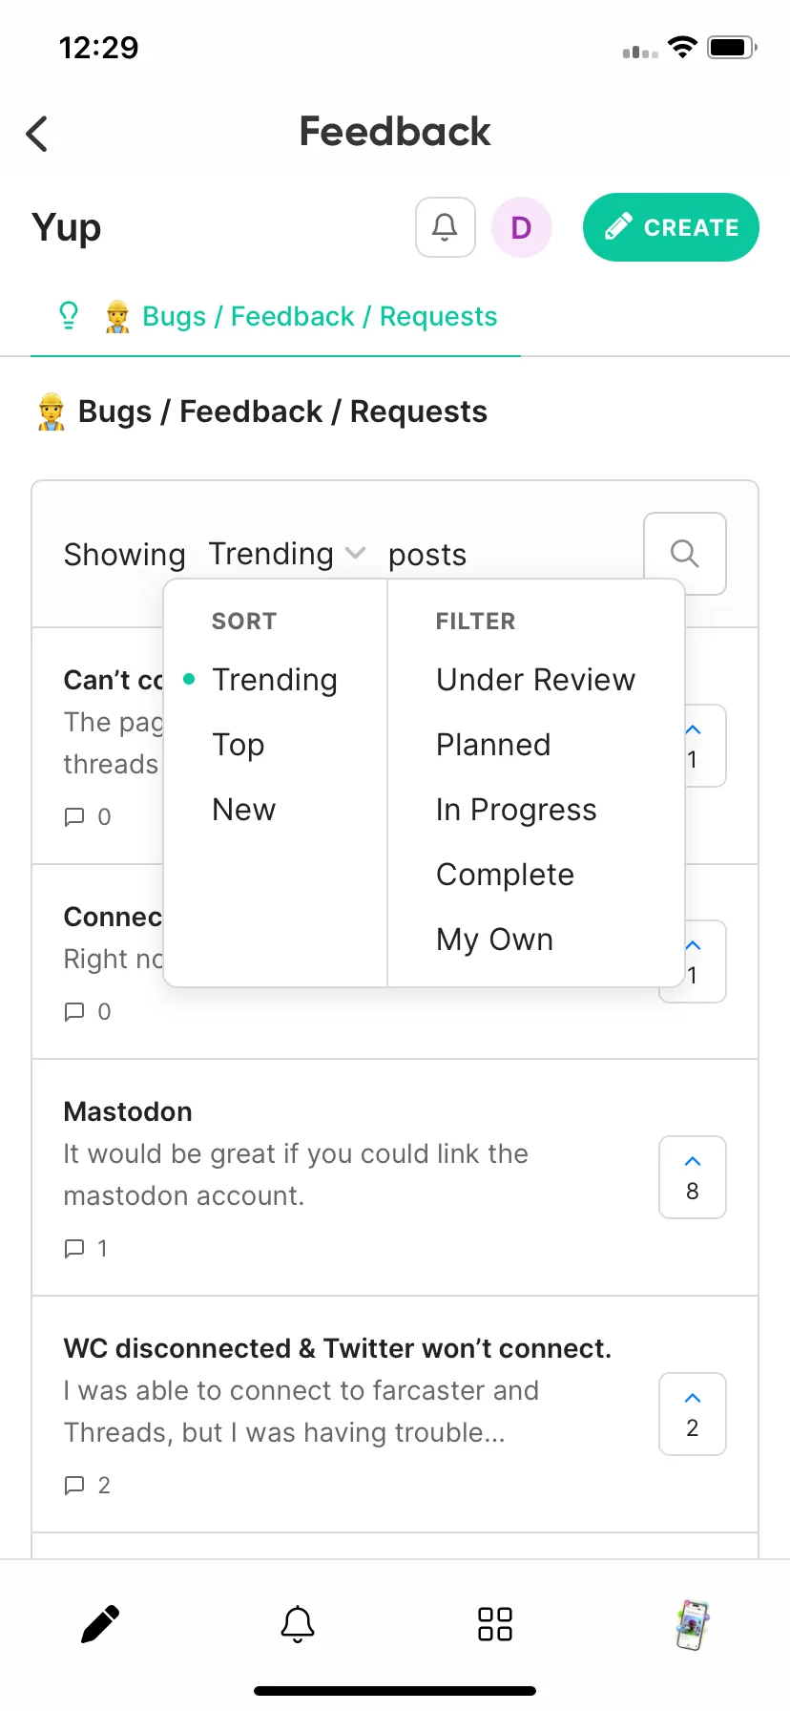The width and height of the screenshot is (790, 1711).
Task: Open the search posts magnifier
Action: coord(685,554)
